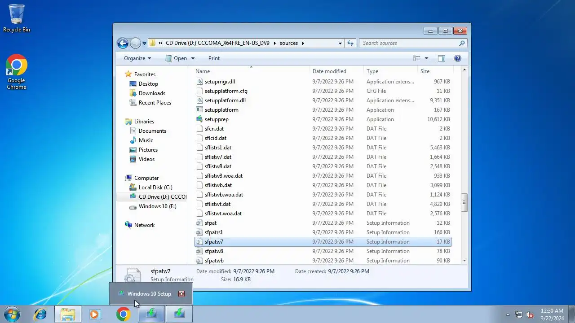Screen dimensions: 575x323
Task: Open Desktop under Favorites
Action: point(148,84)
